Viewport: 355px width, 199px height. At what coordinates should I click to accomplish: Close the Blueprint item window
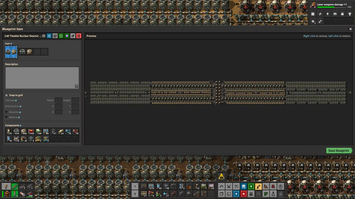pyautogui.click(x=351, y=29)
